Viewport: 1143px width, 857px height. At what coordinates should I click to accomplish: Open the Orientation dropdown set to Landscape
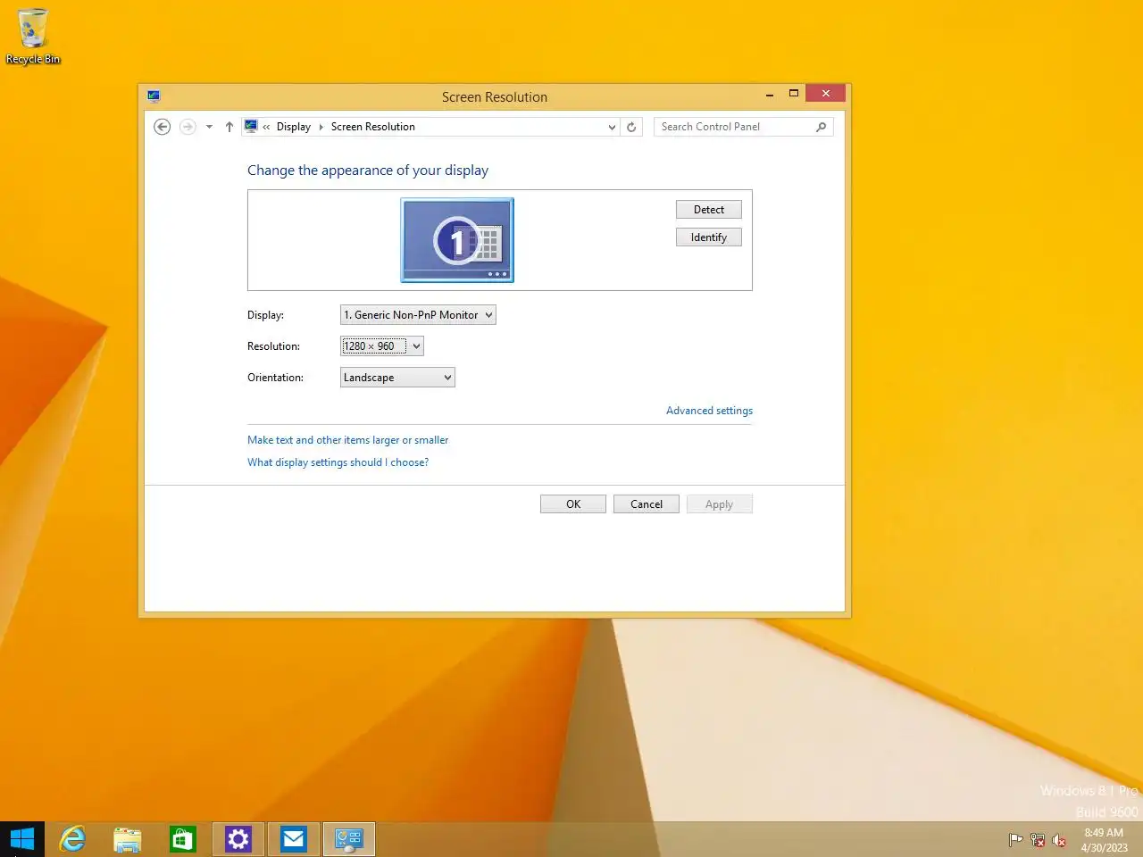pyautogui.click(x=397, y=378)
